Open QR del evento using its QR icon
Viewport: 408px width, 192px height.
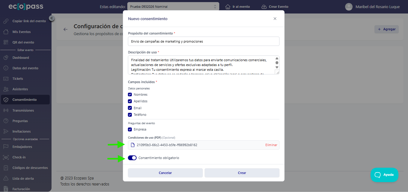[x=6, y=42]
